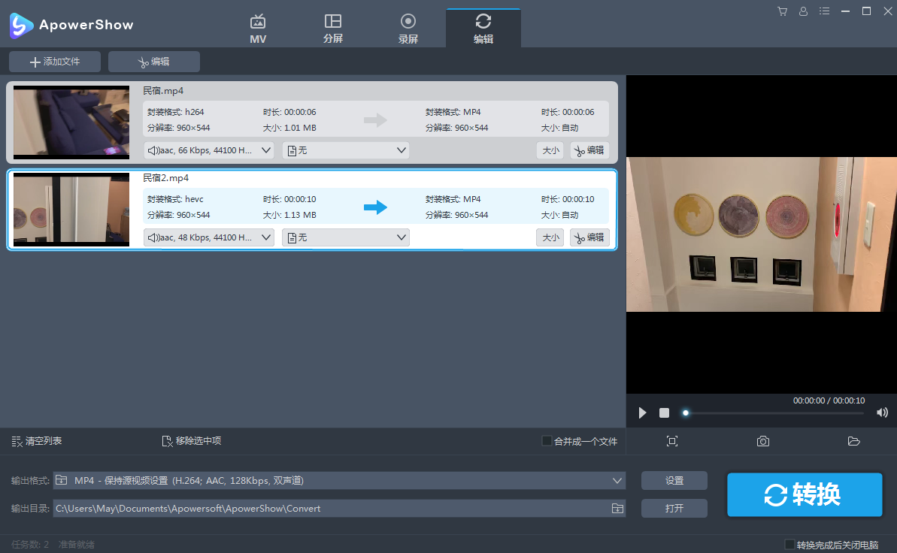Start conversion with the 转换 button
Image resolution: width=897 pixels, height=553 pixels.
click(x=804, y=494)
